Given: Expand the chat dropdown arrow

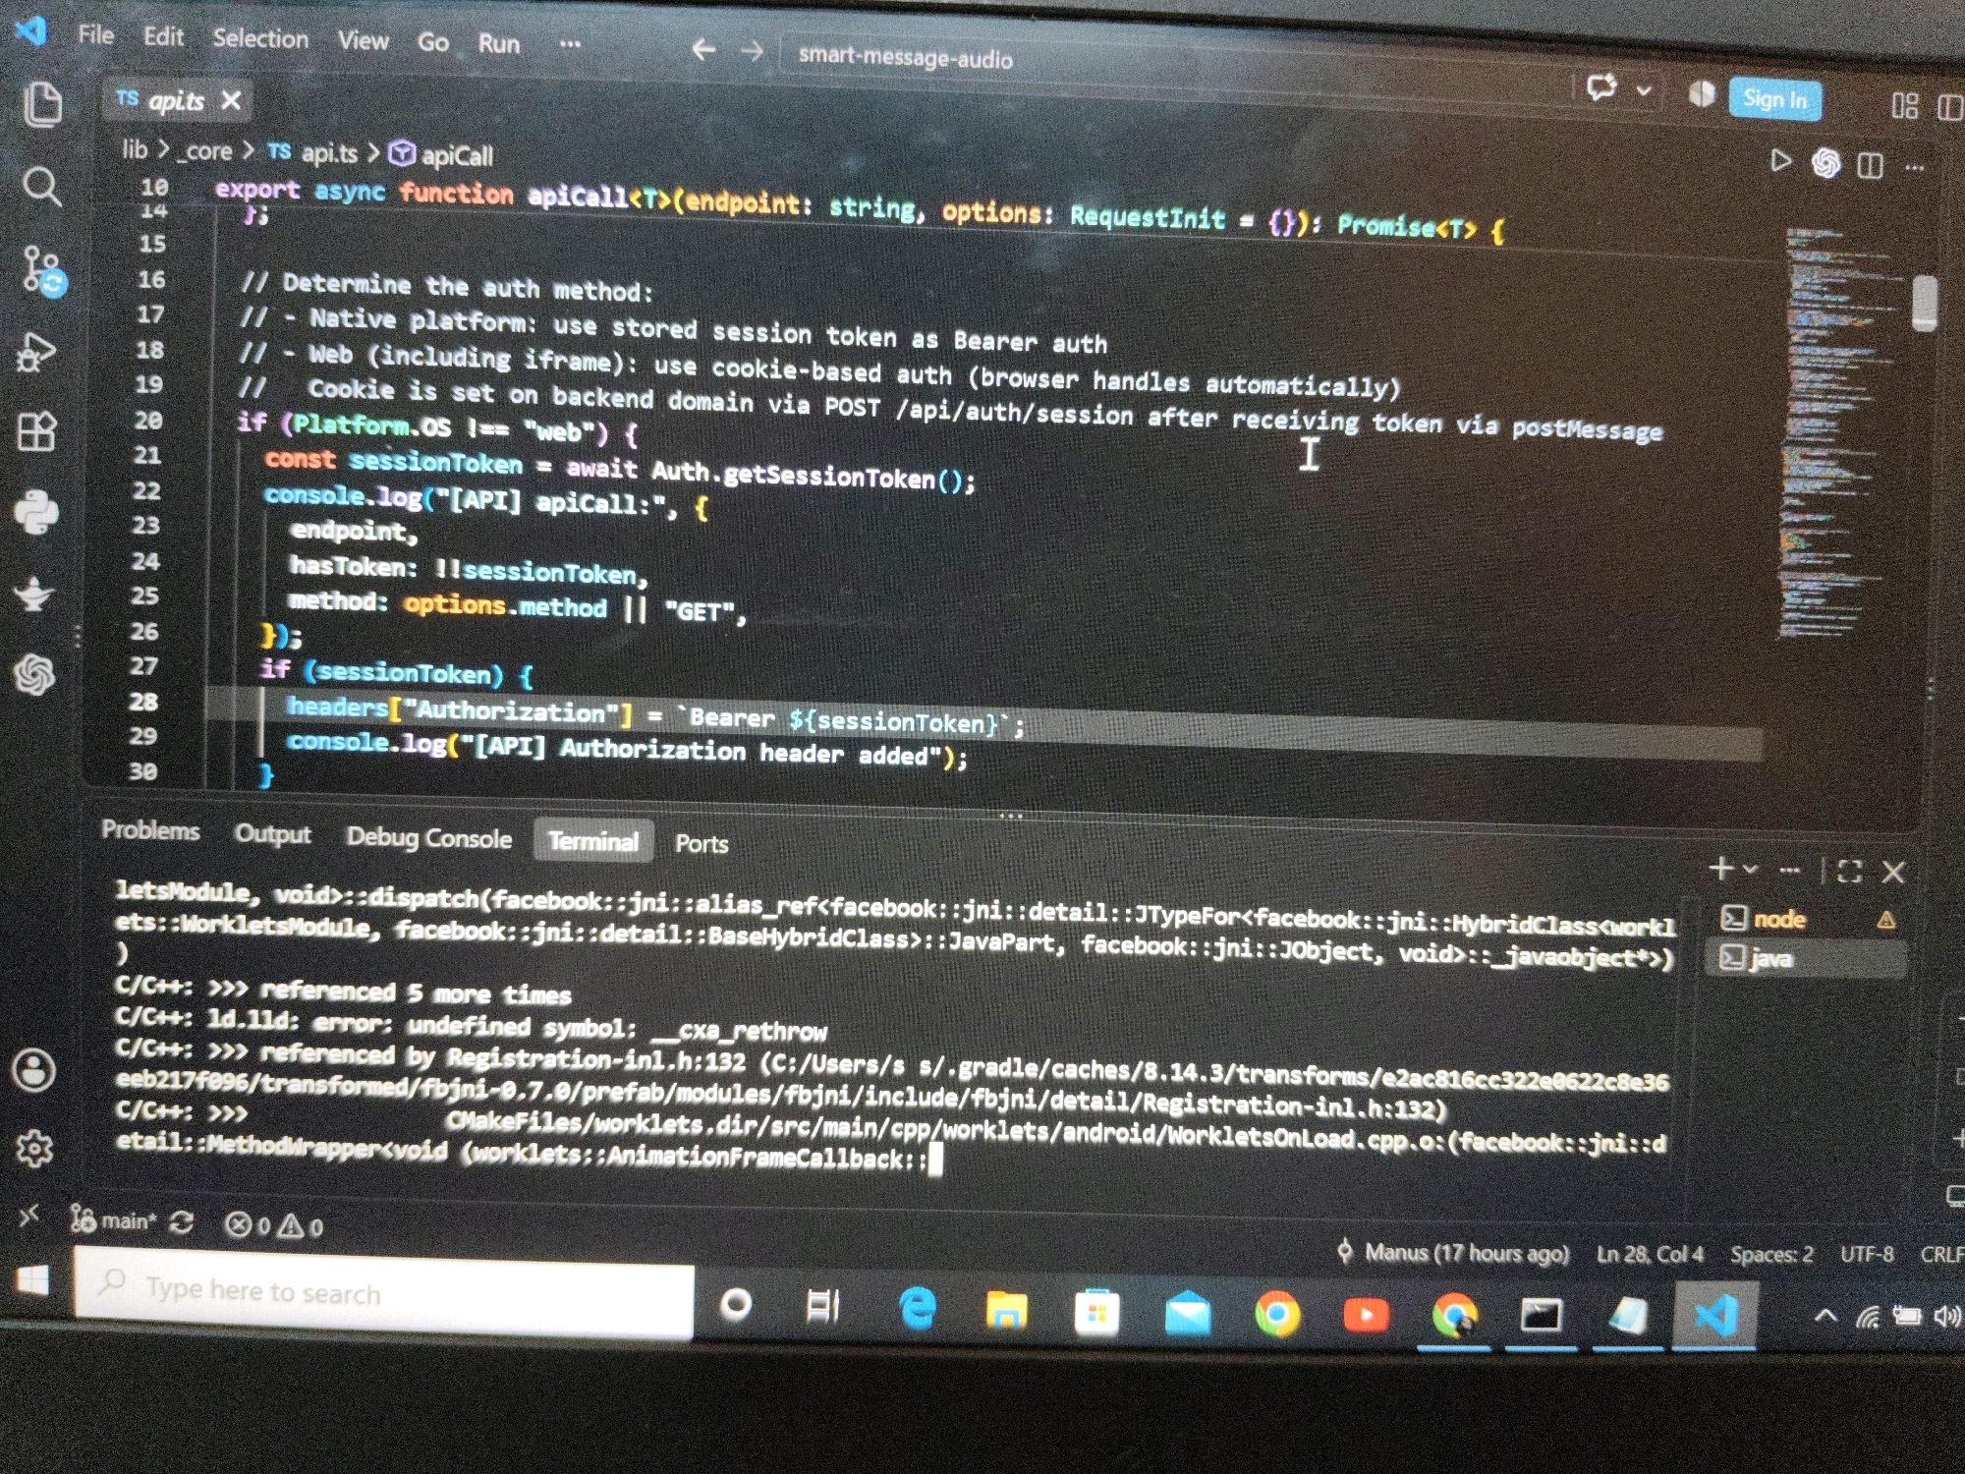Looking at the screenshot, I should point(1644,90).
